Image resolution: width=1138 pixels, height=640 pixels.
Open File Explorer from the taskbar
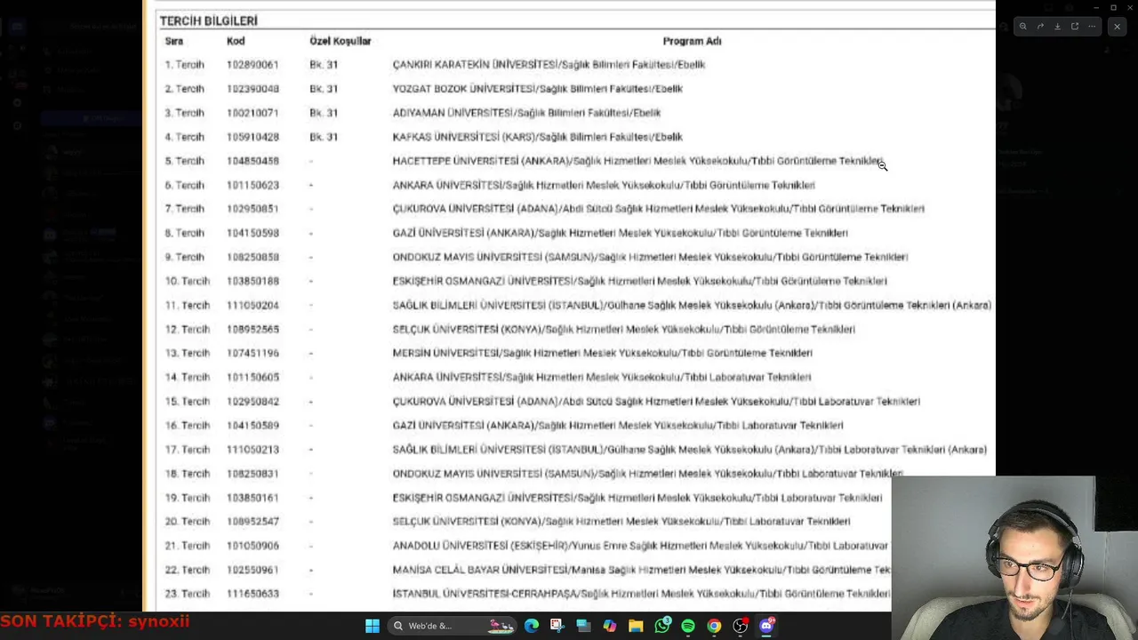(x=636, y=626)
